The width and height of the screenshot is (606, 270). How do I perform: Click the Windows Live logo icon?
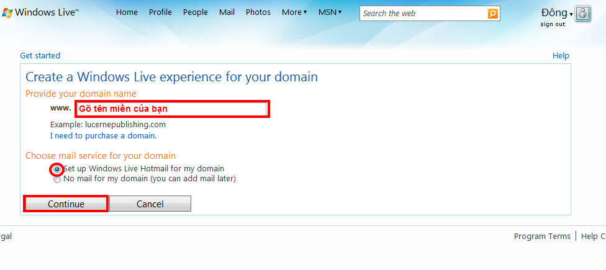pyautogui.click(x=7, y=12)
